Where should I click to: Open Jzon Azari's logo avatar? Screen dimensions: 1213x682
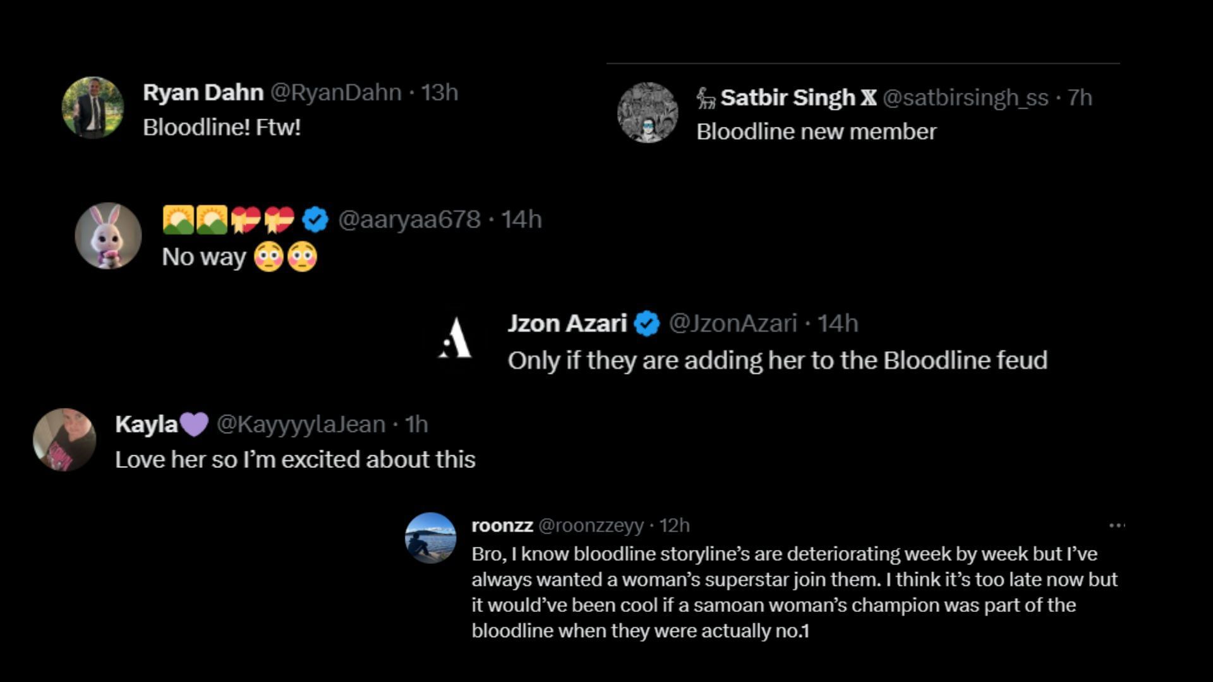(x=456, y=338)
